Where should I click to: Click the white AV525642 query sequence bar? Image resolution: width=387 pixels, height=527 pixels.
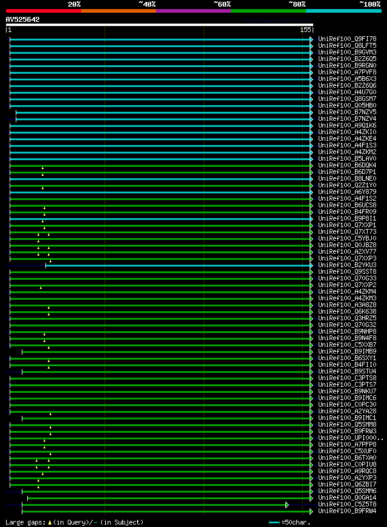point(160,25)
